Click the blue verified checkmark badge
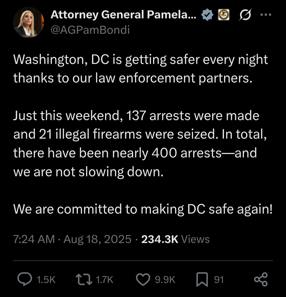Image resolution: width=286 pixels, height=297 pixels. [x=207, y=15]
